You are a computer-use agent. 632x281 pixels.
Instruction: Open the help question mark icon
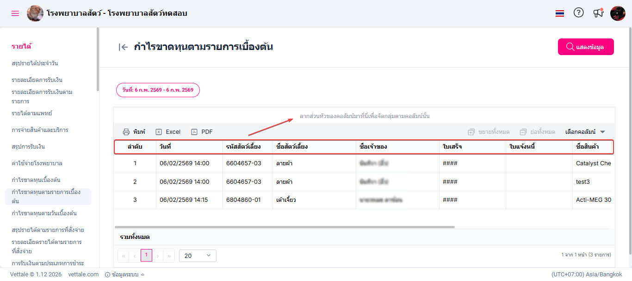click(578, 13)
